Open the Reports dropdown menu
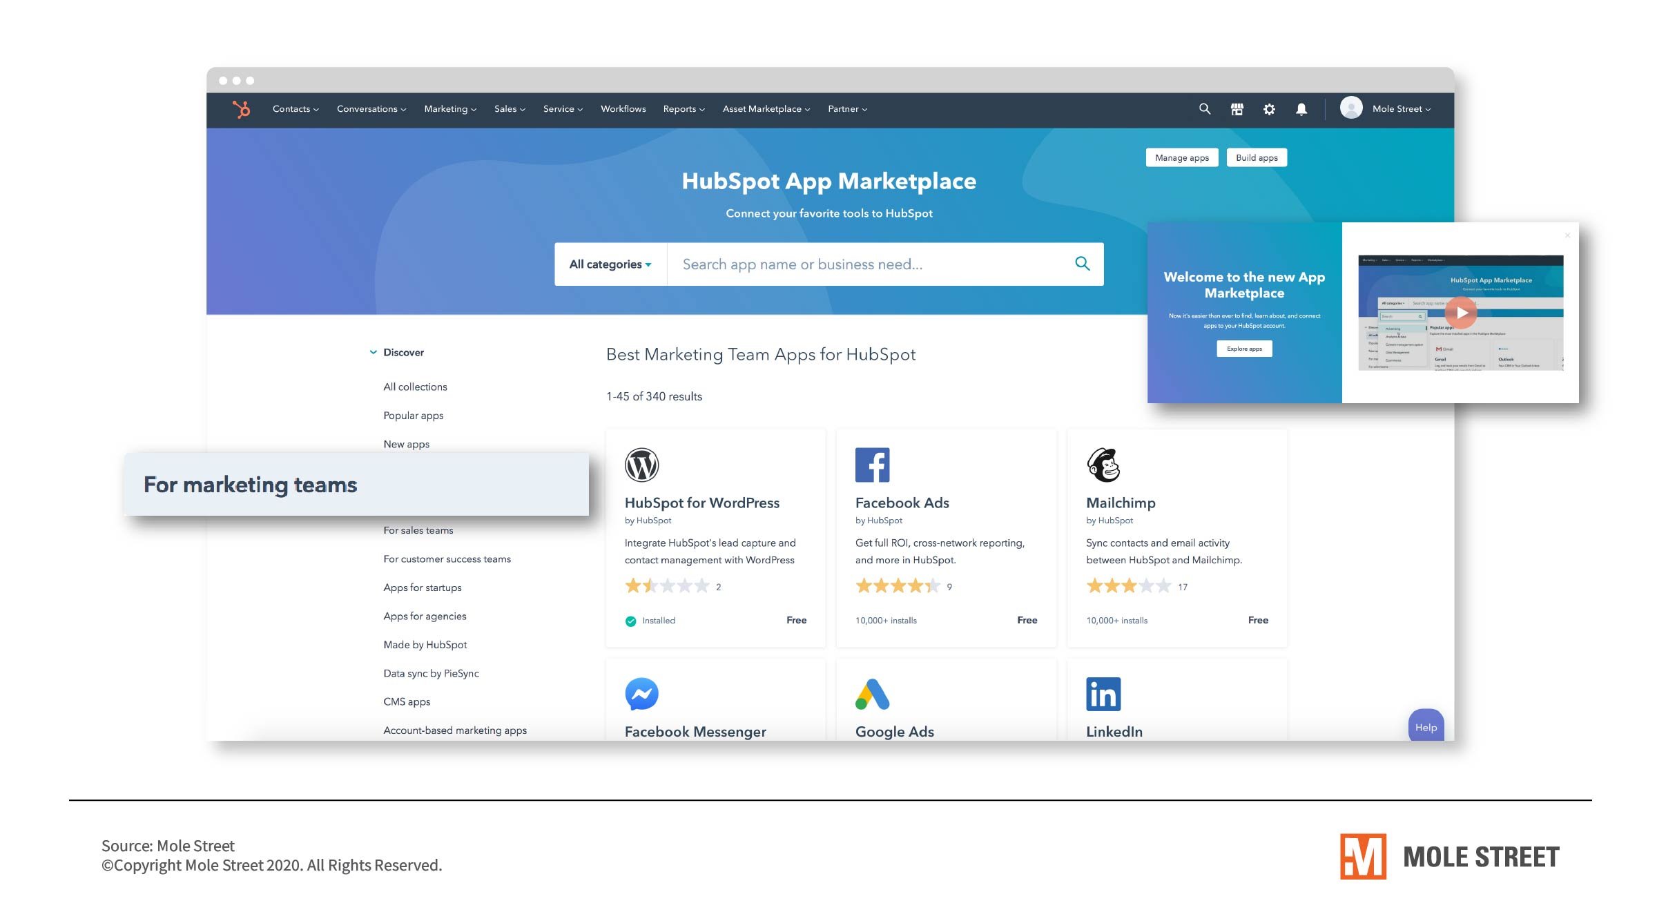Screen dimensions: 1657x912 [x=684, y=109]
